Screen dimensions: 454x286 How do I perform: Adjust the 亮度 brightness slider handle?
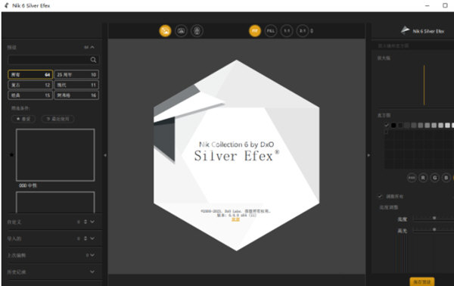coord(434,218)
